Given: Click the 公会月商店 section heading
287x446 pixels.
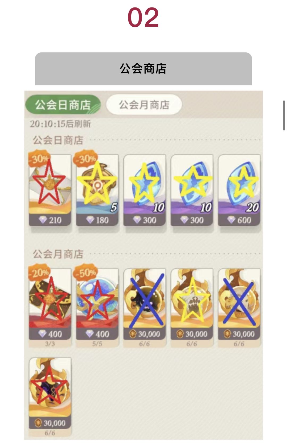Looking at the screenshot, I should pyautogui.click(x=58, y=254).
